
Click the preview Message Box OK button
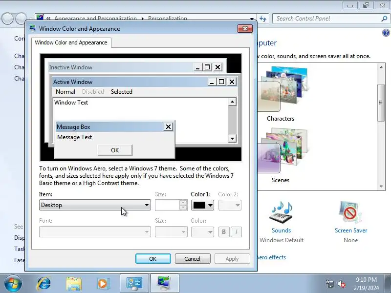(115, 150)
